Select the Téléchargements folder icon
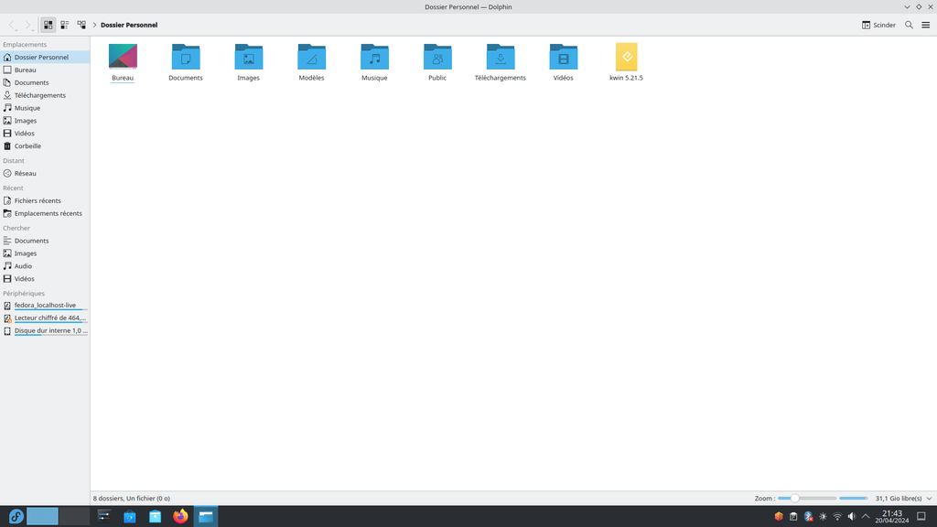 [501, 57]
